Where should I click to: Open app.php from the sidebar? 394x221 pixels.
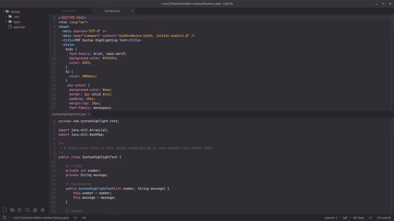pyautogui.click(x=19, y=27)
